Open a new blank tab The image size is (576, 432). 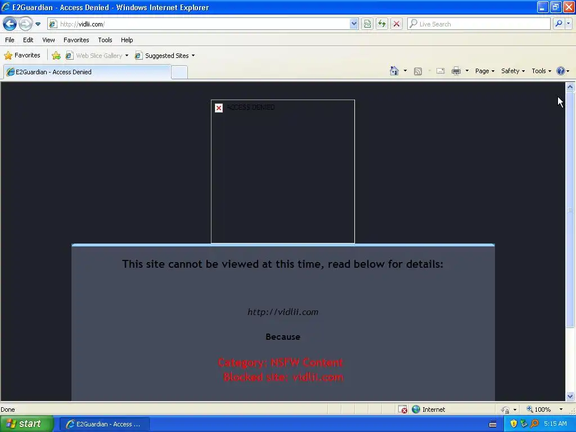tap(179, 72)
